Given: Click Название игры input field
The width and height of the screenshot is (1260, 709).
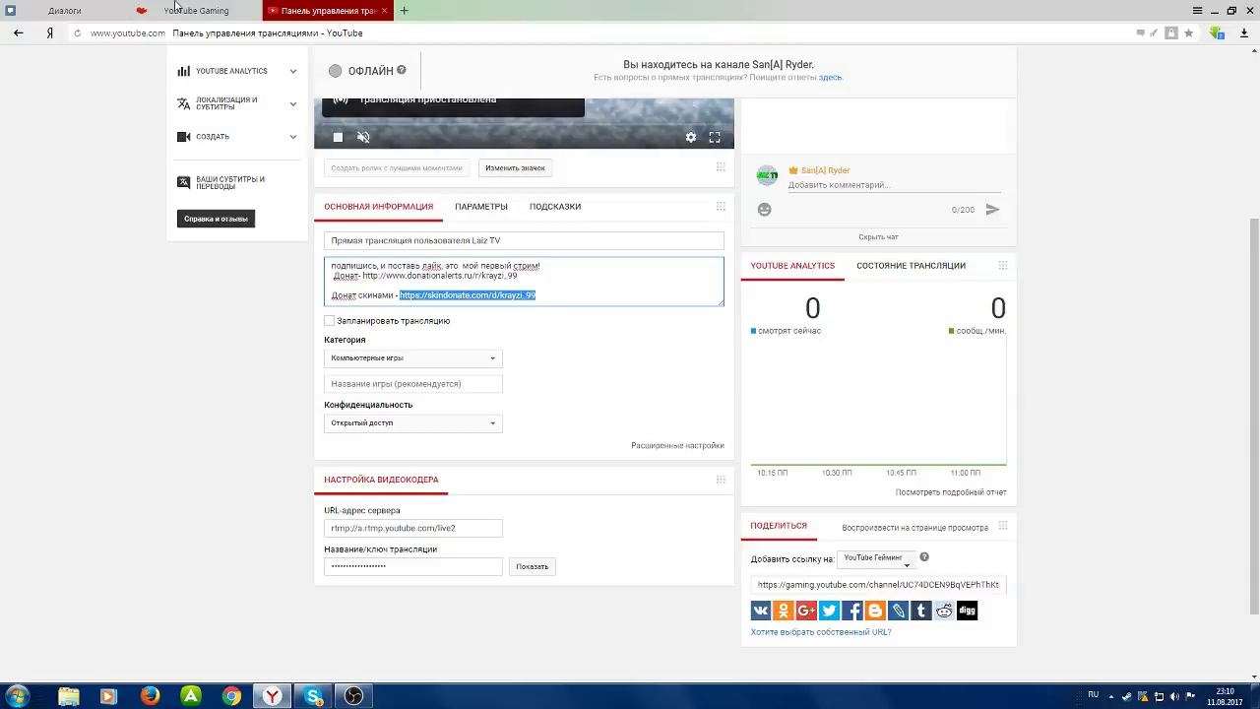Looking at the screenshot, I should (x=413, y=383).
